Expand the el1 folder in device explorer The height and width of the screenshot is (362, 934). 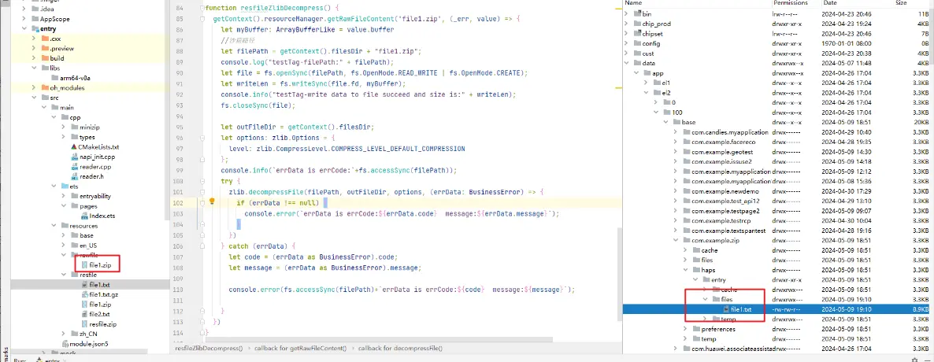point(646,83)
